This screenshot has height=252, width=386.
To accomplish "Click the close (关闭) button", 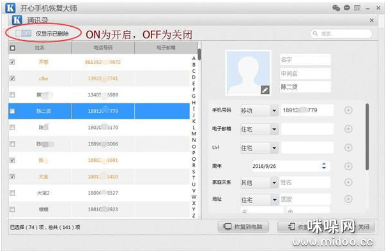I will click(364, 226).
